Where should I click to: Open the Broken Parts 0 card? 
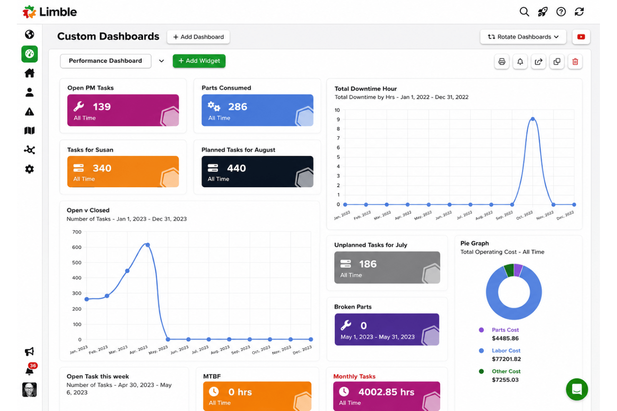tap(387, 329)
